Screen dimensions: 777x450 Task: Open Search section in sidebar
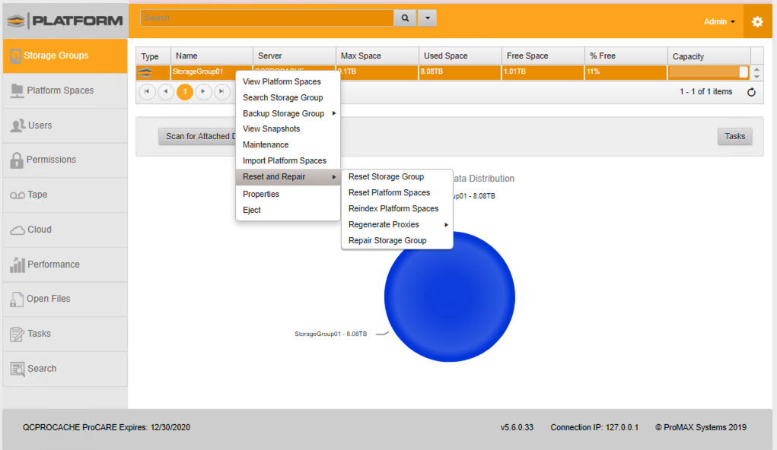point(65,369)
